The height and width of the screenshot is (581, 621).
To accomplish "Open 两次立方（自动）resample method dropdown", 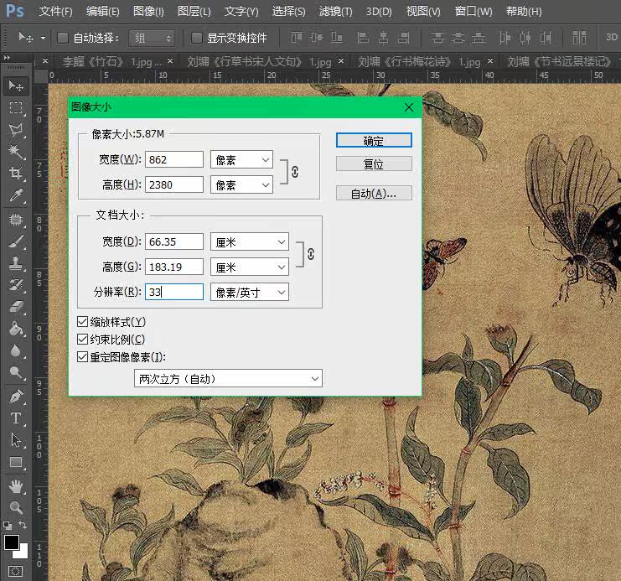I will (228, 378).
